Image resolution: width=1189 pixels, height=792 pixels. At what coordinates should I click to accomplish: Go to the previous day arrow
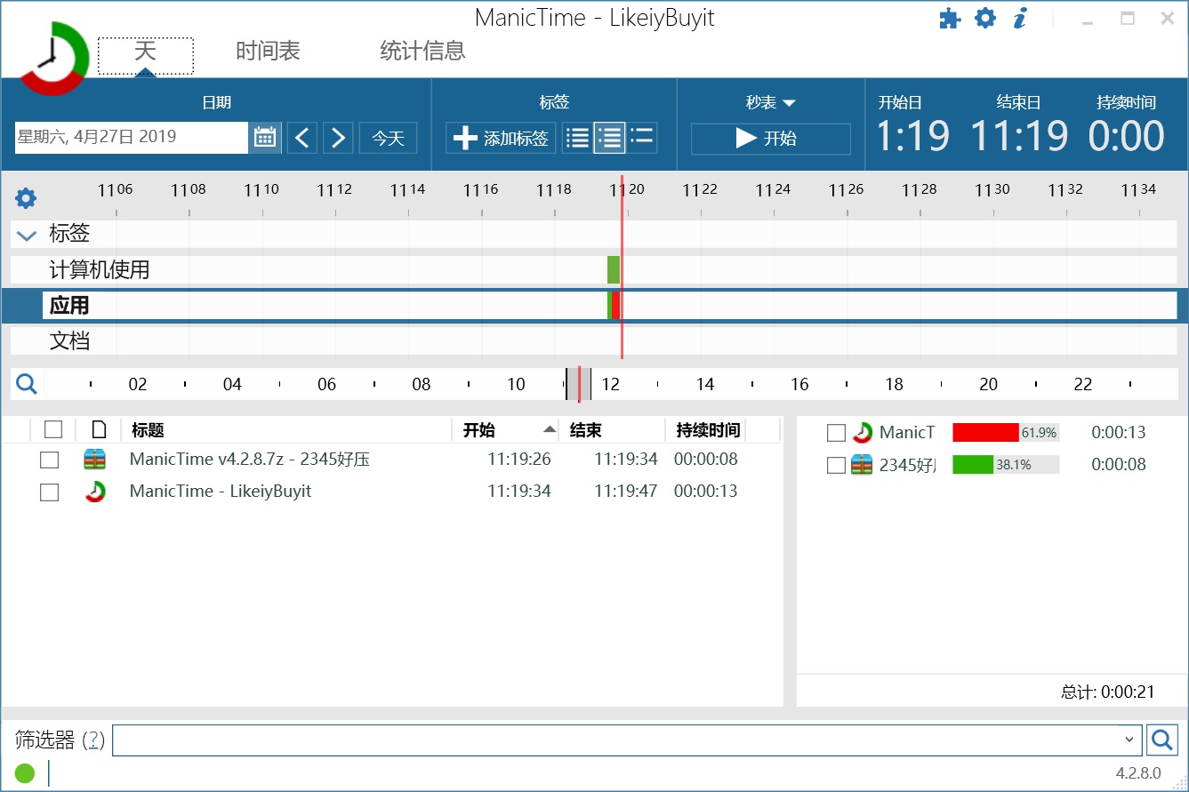click(302, 138)
